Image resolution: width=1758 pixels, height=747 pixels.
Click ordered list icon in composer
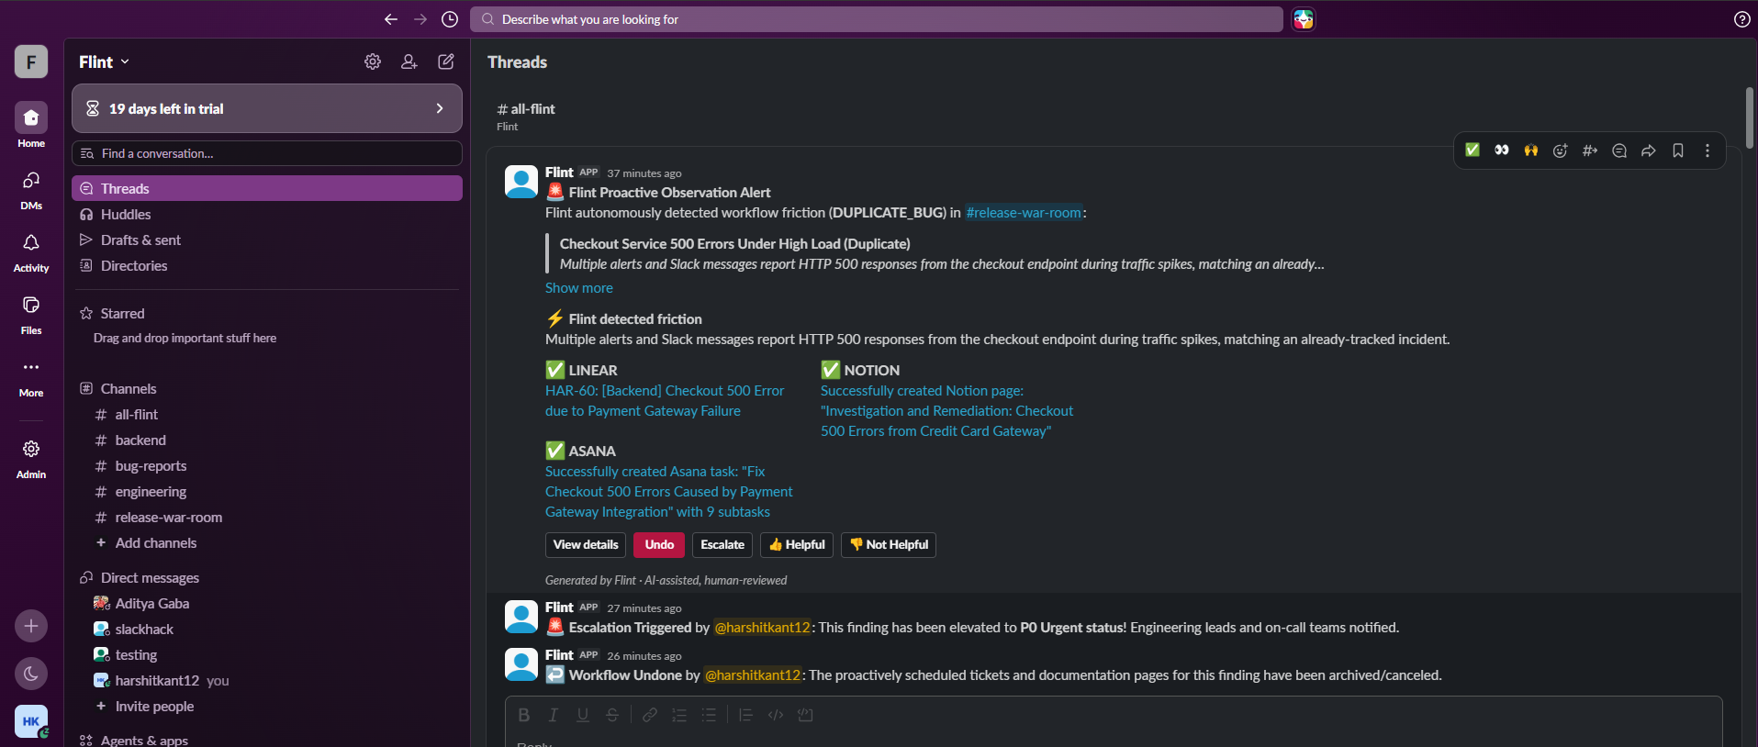tap(679, 715)
